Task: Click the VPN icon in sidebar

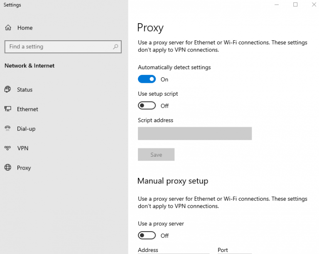Action: 7,148
